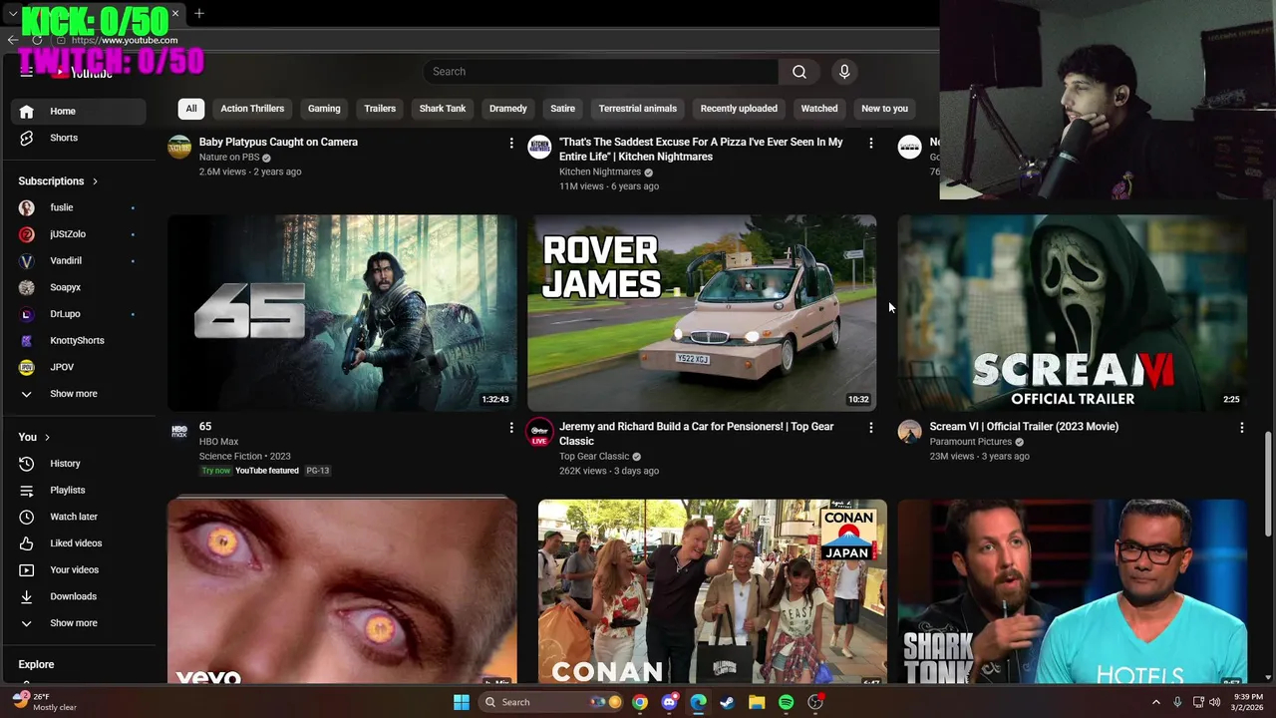
Task: Select the Trailers filter chip
Action: [380, 109]
